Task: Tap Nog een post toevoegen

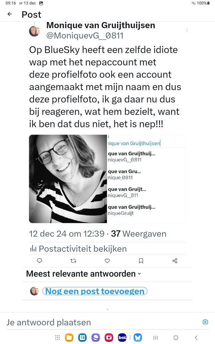Action: [95, 291]
